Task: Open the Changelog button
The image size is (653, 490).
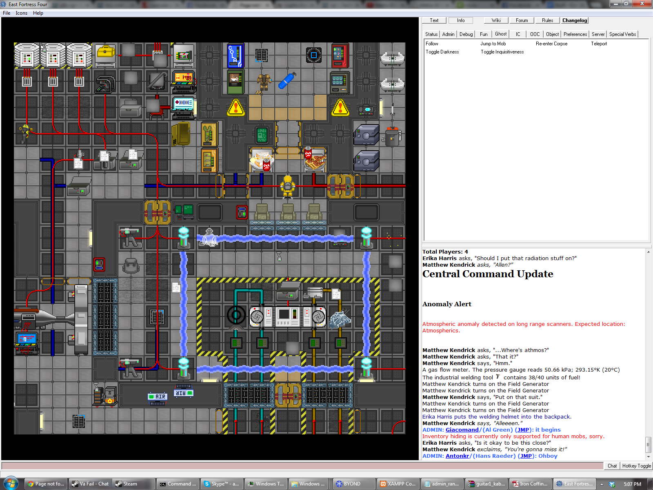Action: 575,20
